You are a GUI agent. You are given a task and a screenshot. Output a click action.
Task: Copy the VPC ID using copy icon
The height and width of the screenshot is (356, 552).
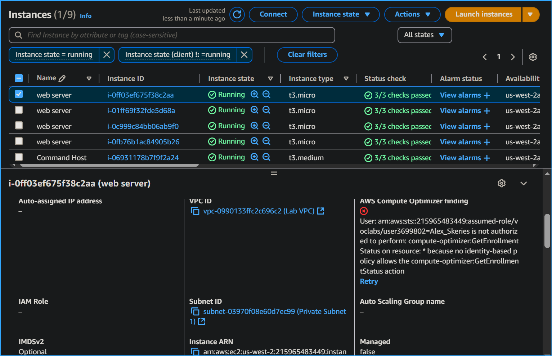point(195,211)
